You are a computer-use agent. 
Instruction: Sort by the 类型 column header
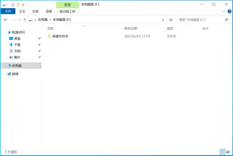(x=170, y=29)
